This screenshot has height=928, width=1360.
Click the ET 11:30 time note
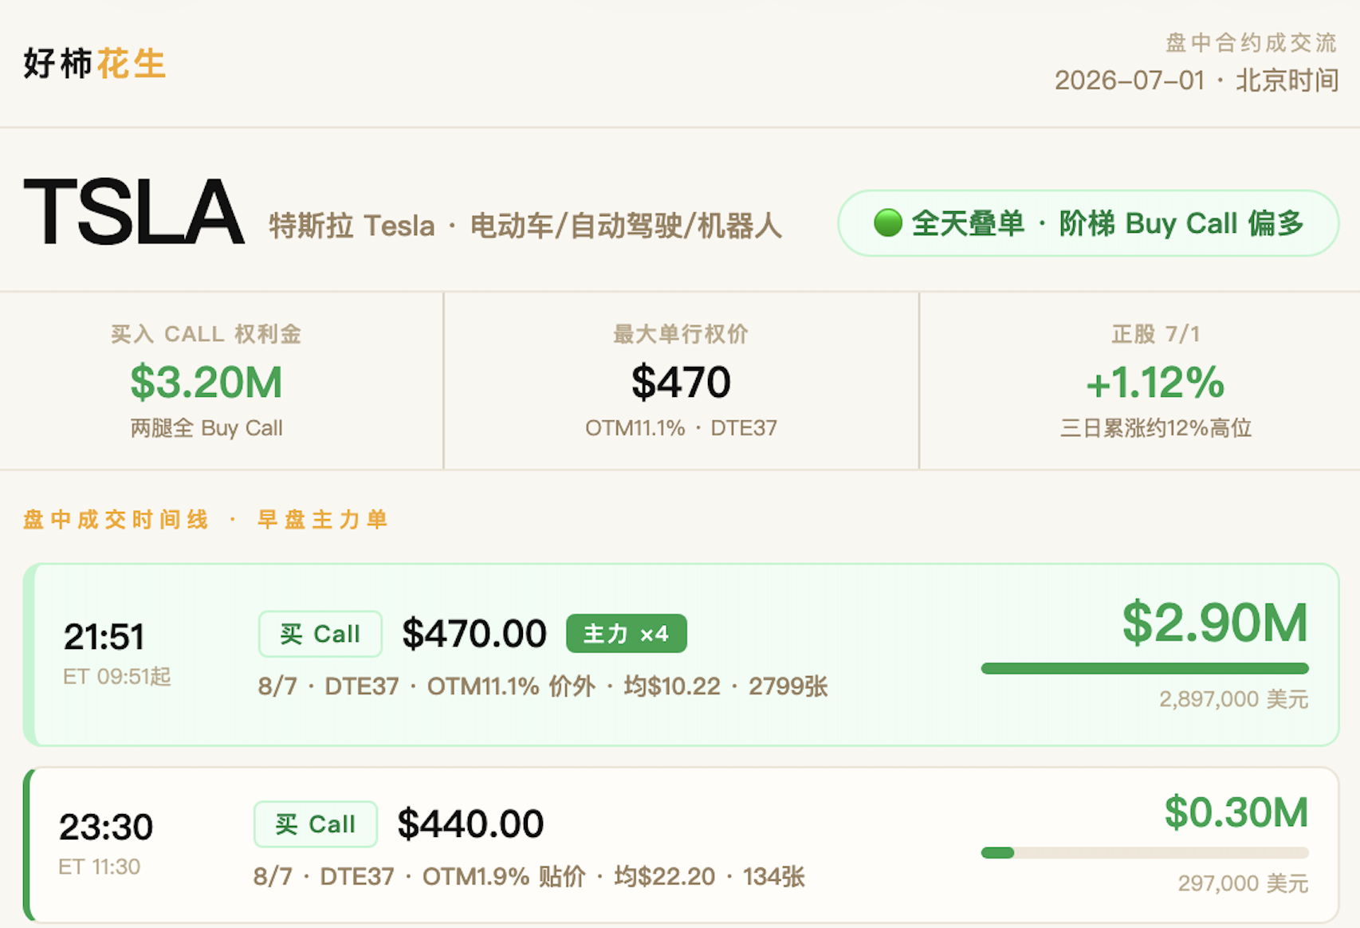[x=100, y=867]
